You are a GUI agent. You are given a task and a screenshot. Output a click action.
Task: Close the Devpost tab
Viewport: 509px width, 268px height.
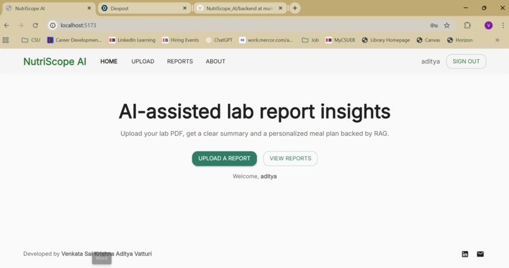(184, 8)
